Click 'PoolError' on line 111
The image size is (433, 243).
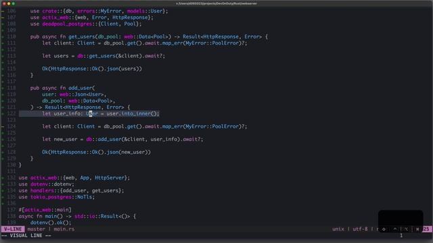coord(225,43)
